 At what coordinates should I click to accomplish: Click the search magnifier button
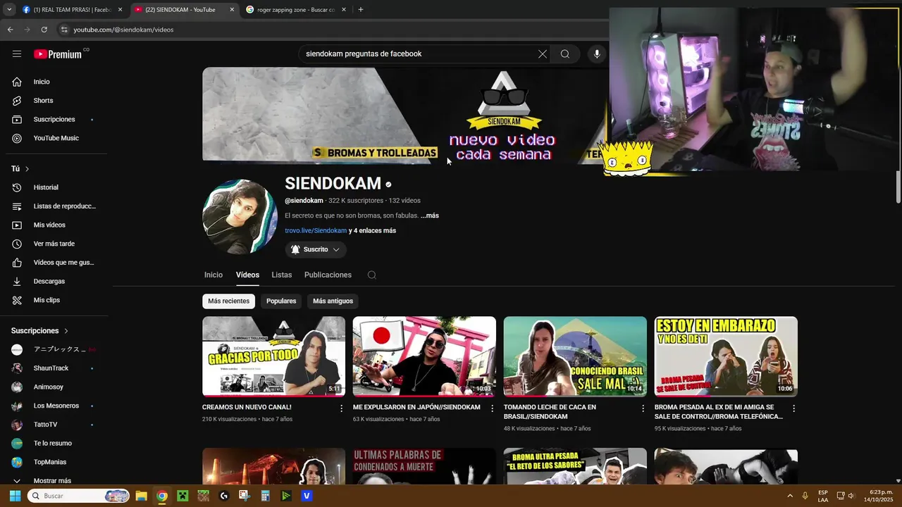click(x=565, y=54)
